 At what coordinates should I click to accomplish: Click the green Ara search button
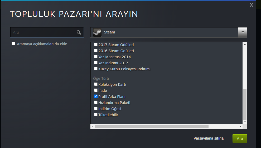[x=240, y=139]
